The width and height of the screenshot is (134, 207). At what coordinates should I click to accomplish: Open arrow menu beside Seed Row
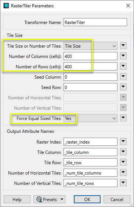123,87
